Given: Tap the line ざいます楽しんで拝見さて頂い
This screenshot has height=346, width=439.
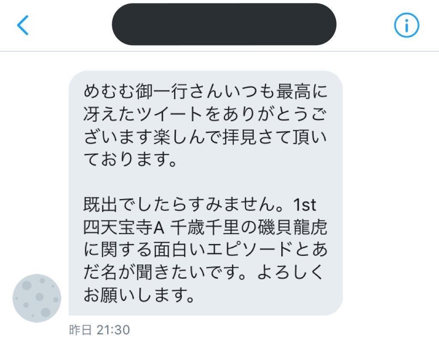Looking at the screenshot, I should pos(205,137).
